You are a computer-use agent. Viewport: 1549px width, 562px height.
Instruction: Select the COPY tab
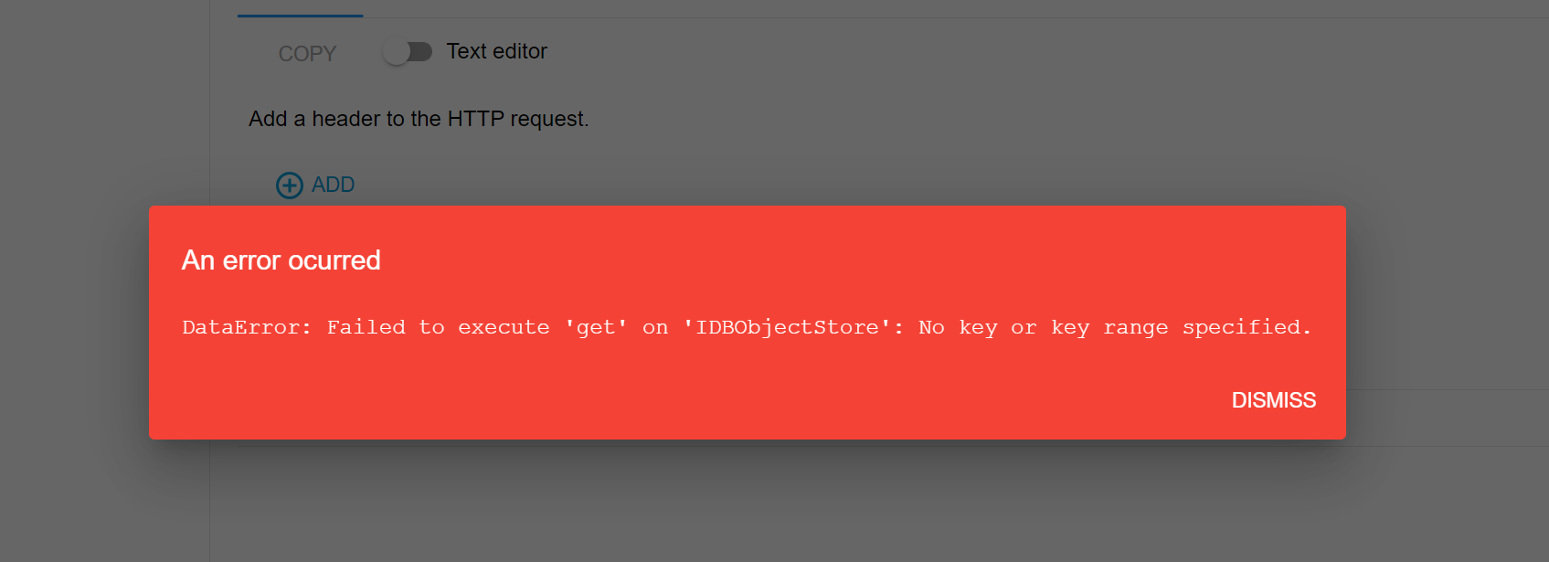pos(307,53)
